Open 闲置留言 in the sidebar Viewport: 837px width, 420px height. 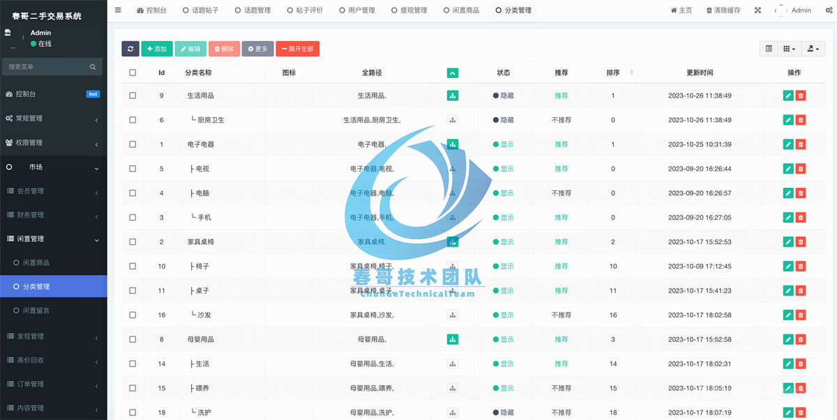coord(54,311)
